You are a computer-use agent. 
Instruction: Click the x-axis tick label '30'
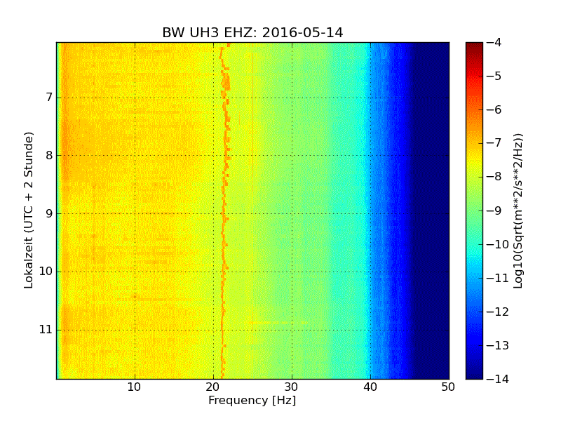point(292,387)
